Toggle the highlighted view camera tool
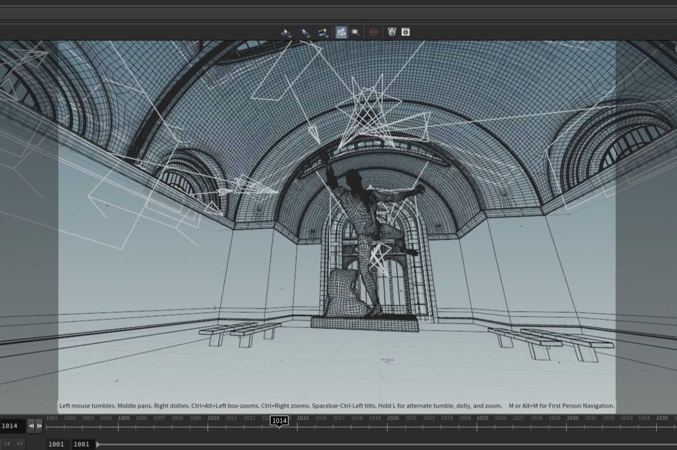This screenshot has height=450, width=677. (x=341, y=32)
